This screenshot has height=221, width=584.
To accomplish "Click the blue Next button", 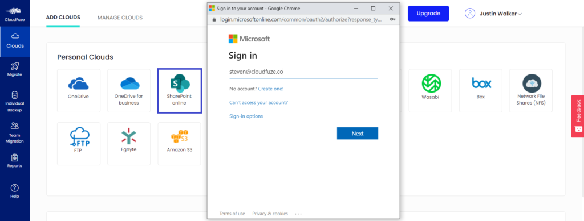I will pos(358,134).
